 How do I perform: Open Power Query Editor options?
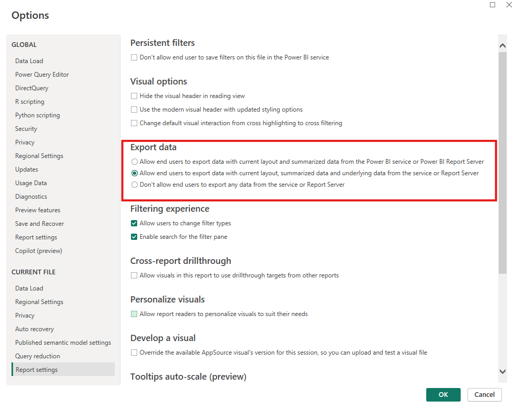42,75
